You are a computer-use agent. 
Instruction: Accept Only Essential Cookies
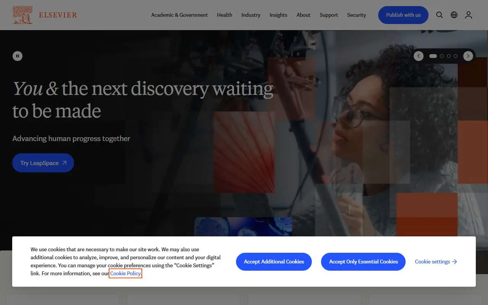click(363, 262)
